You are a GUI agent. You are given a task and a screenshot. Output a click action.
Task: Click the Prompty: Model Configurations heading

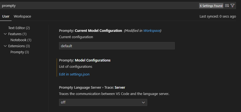pyautogui.click(x=85, y=60)
